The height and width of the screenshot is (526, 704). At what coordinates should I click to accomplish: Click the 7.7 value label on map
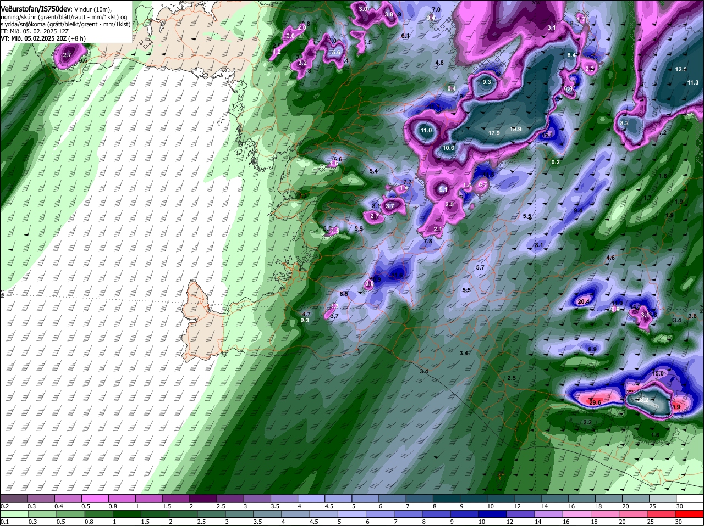pyautogui.click(x=408, y=182)
